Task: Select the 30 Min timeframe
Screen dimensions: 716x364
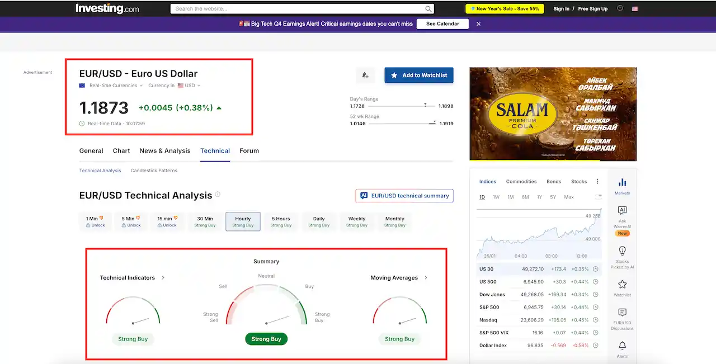Action: 205,221
